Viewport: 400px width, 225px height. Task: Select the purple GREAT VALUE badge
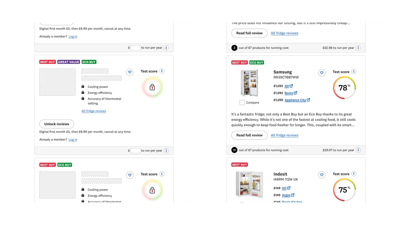(69, 62)
